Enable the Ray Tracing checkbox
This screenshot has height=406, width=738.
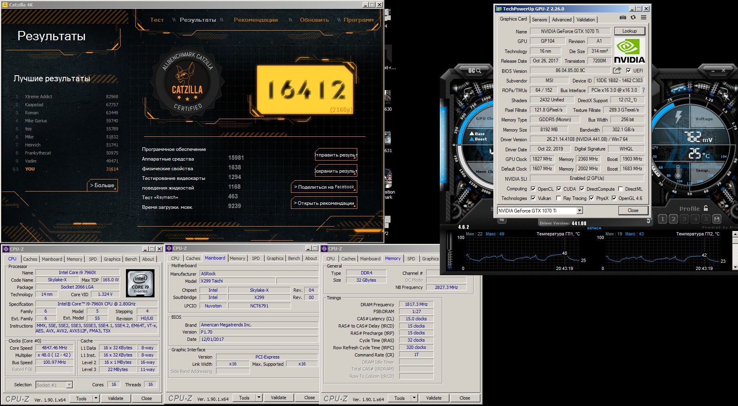click(559, 198)
